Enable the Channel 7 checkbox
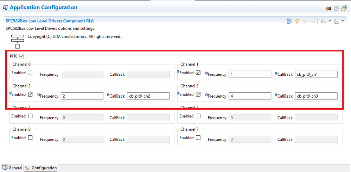Viewport: 351px width, 172px height. point(198,138)
